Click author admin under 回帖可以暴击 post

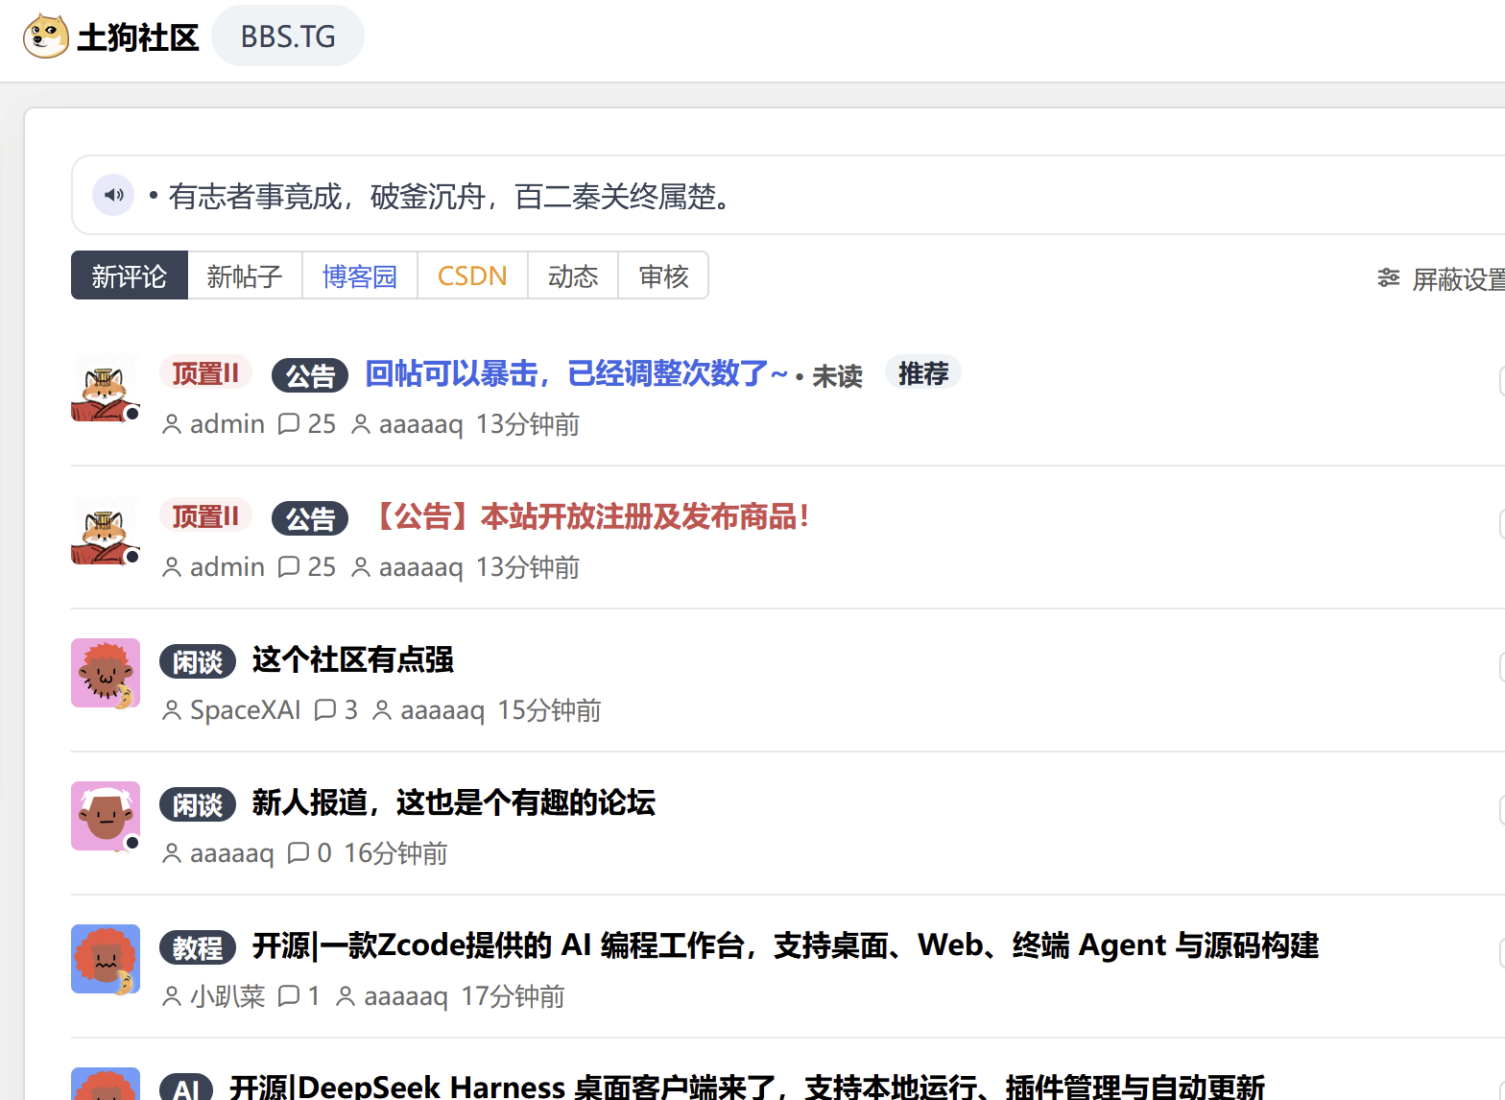227,423
